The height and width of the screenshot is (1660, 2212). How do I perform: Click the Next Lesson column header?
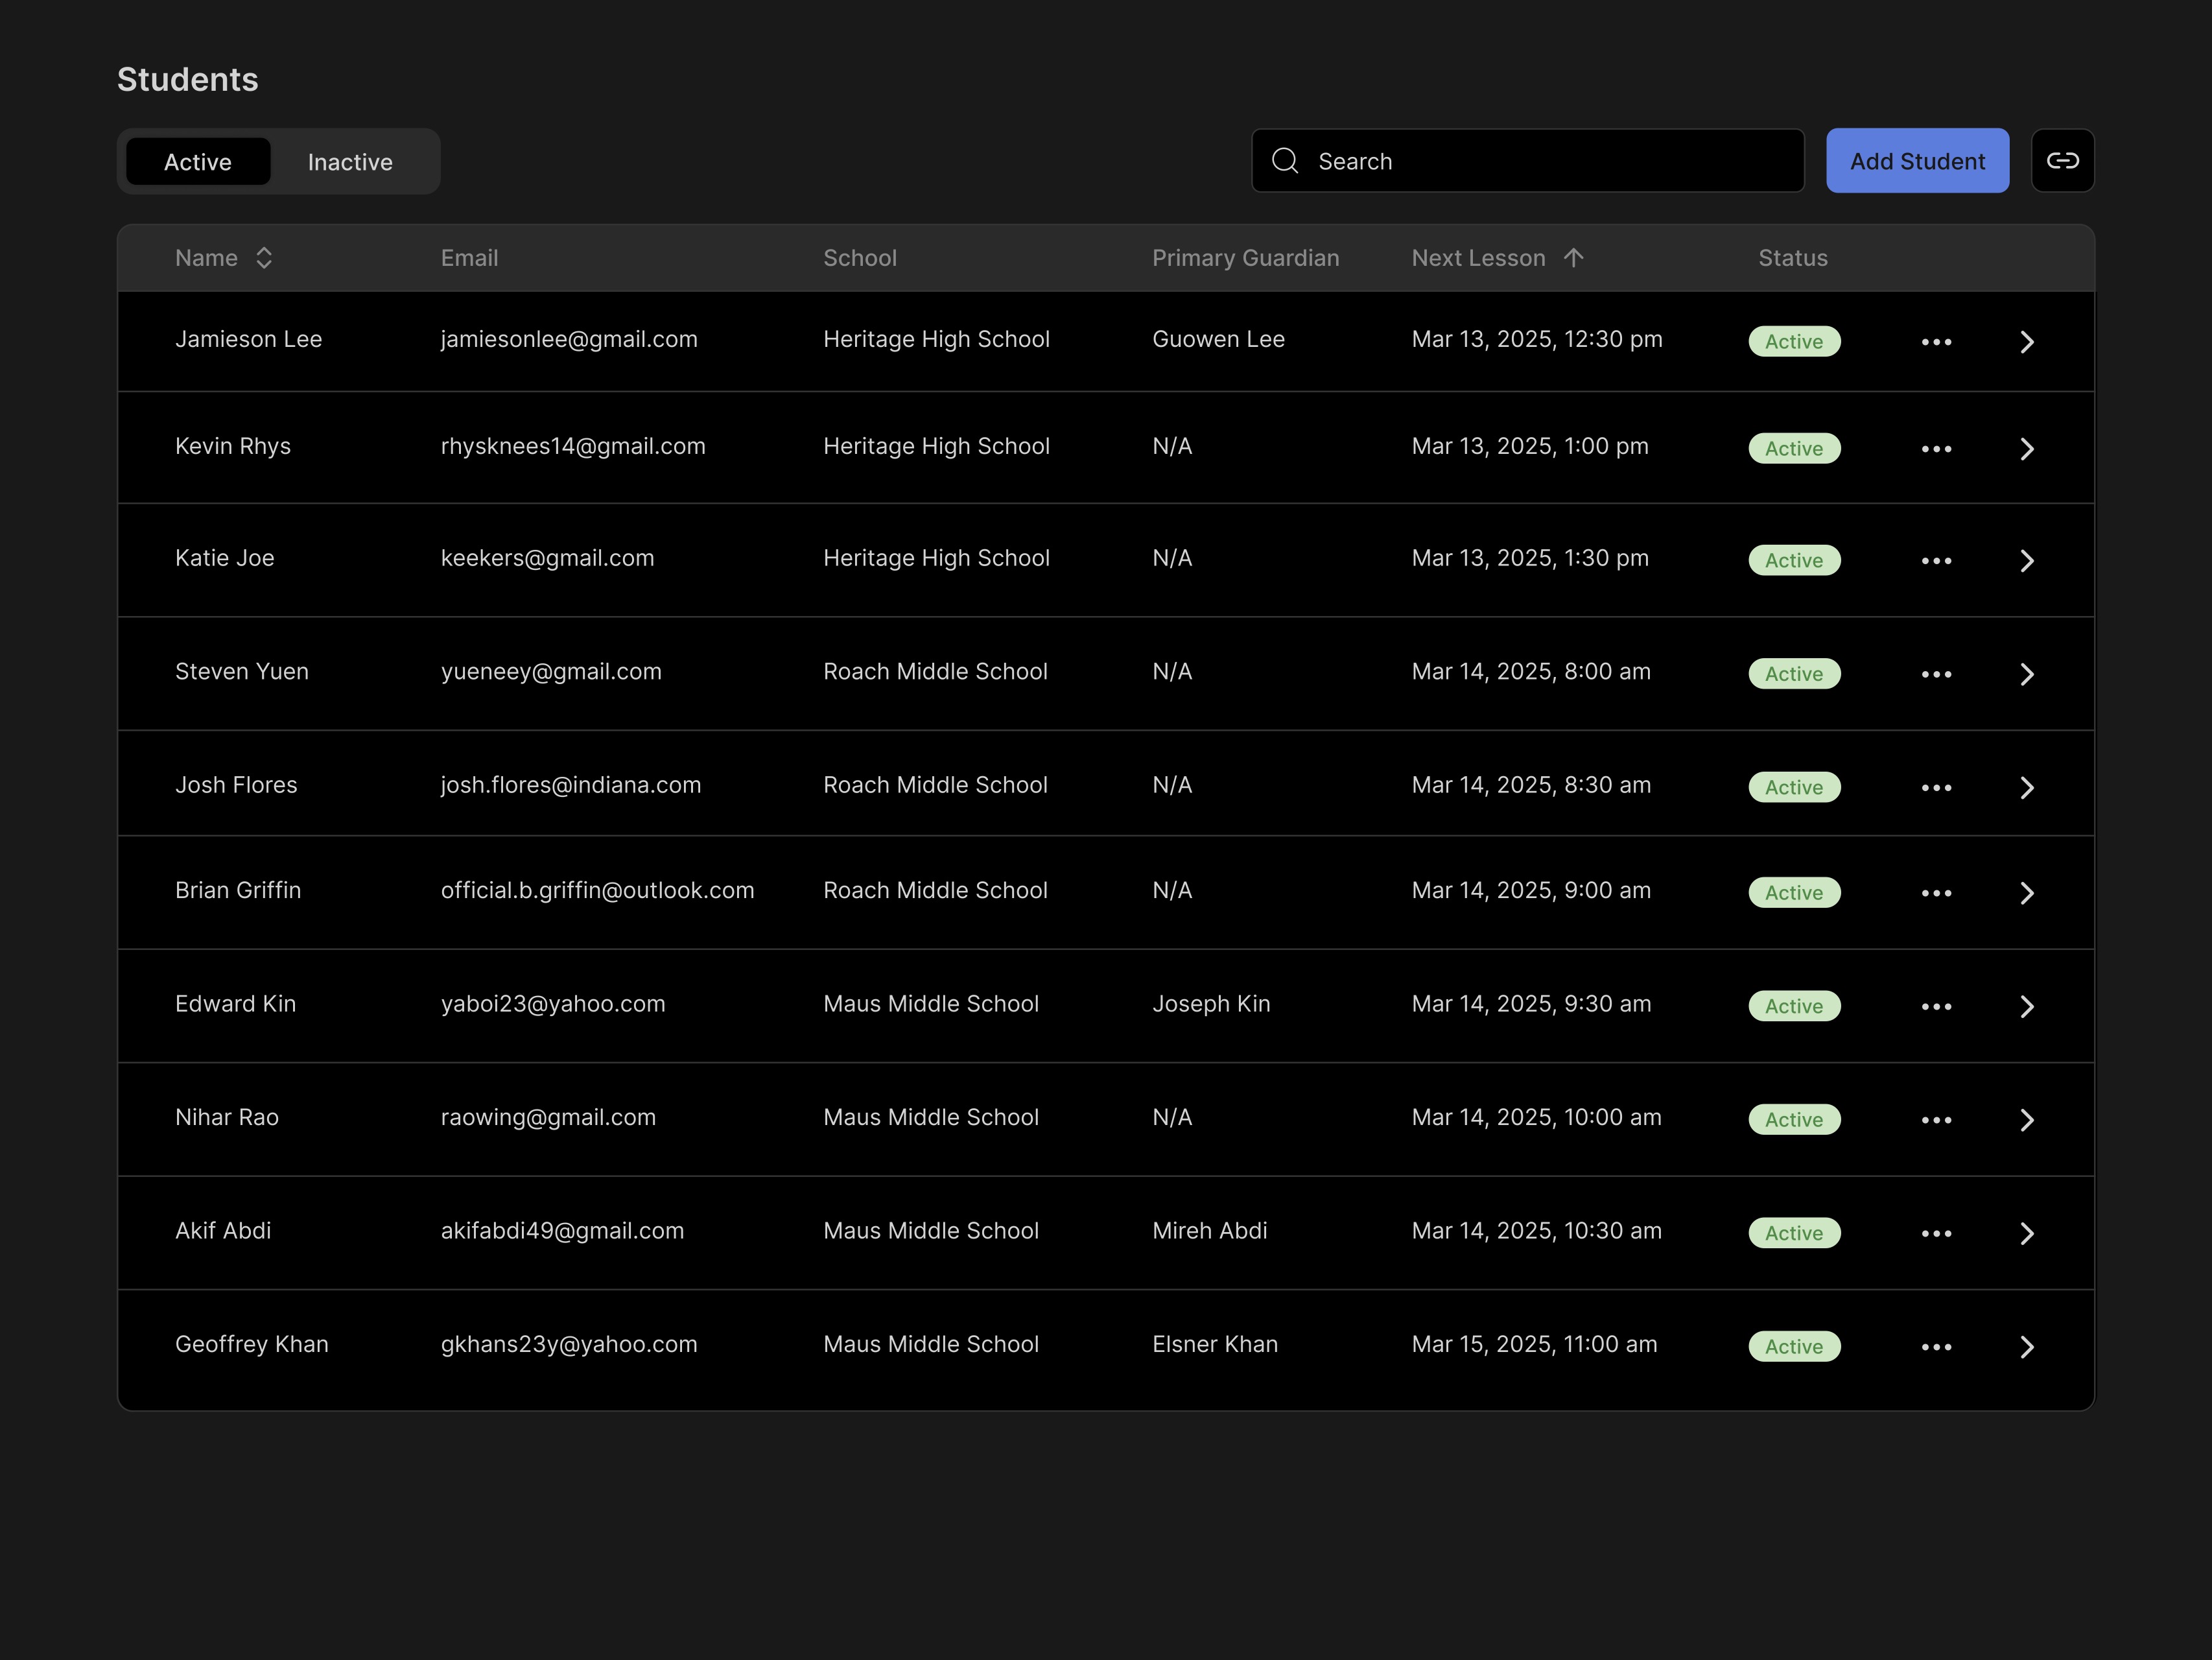(1478, 258)
